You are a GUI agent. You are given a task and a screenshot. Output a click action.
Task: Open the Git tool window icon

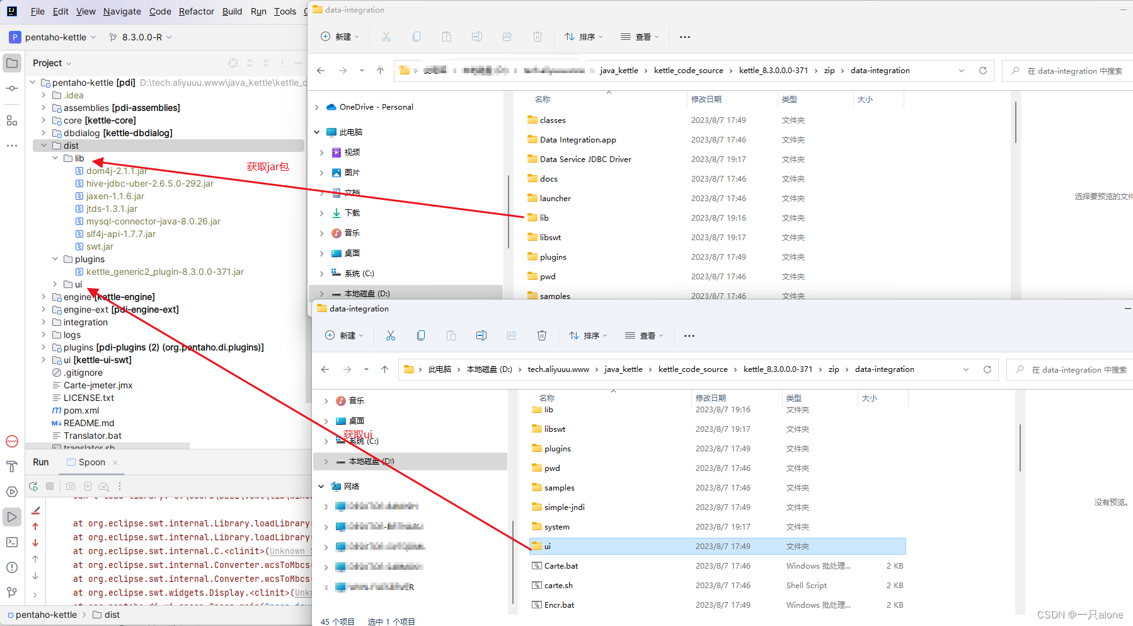click(12, 593)
